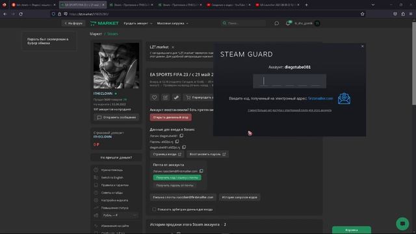Click 'no longer have email access' link

pos(289,110)
